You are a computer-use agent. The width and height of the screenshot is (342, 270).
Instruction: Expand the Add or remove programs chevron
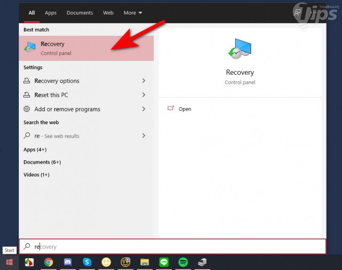(x=144, y=109)
